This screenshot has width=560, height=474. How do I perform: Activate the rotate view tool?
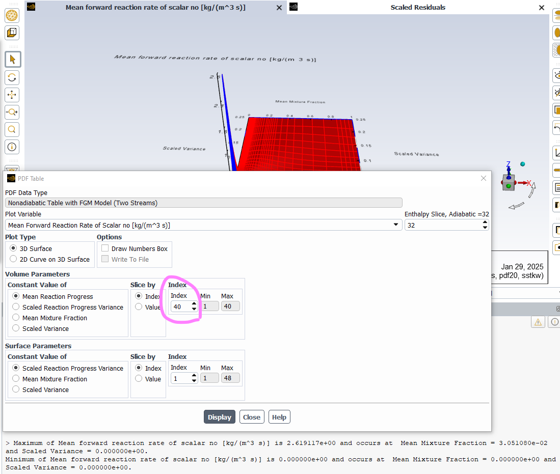coord(12,77)
